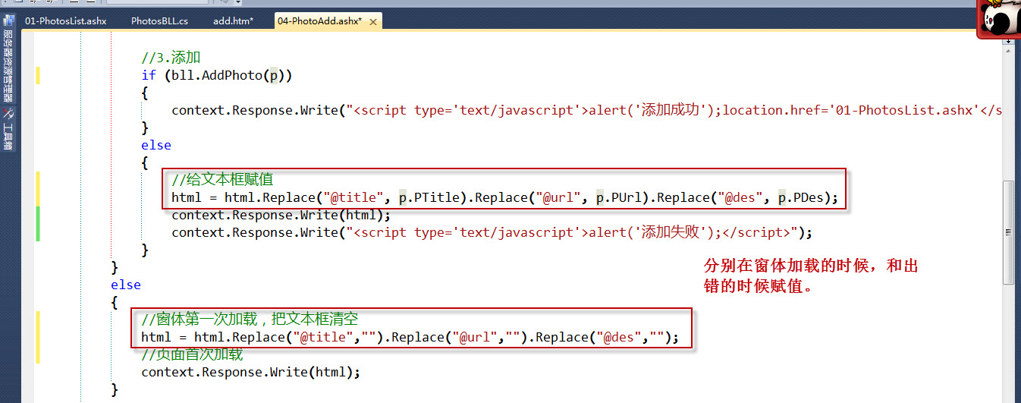Click the //3.添加 comment line
The width and height of the screenshot is (1021, 403).
[x=171, y=58]
